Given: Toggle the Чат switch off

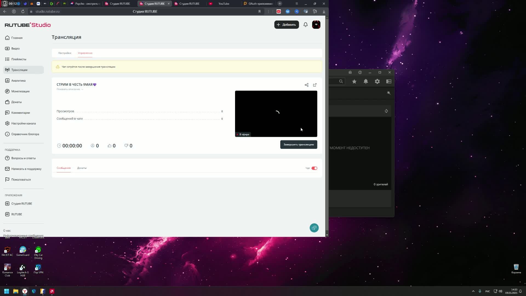Looking at the screenshot, I should click(x=314, y=168).
